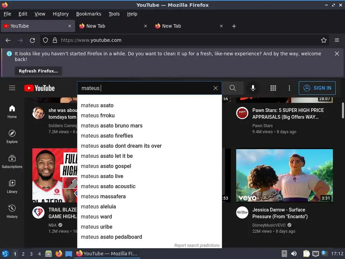
Task: Pick suggestion 'mateus asato live'
Action: pyautogui.click(x=149, y=176)
